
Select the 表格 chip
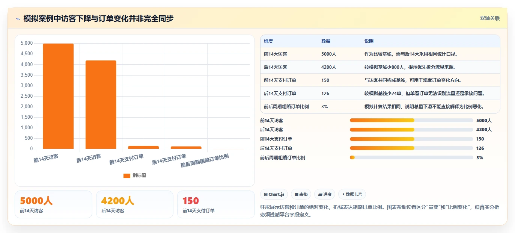(x=301, y=194)
